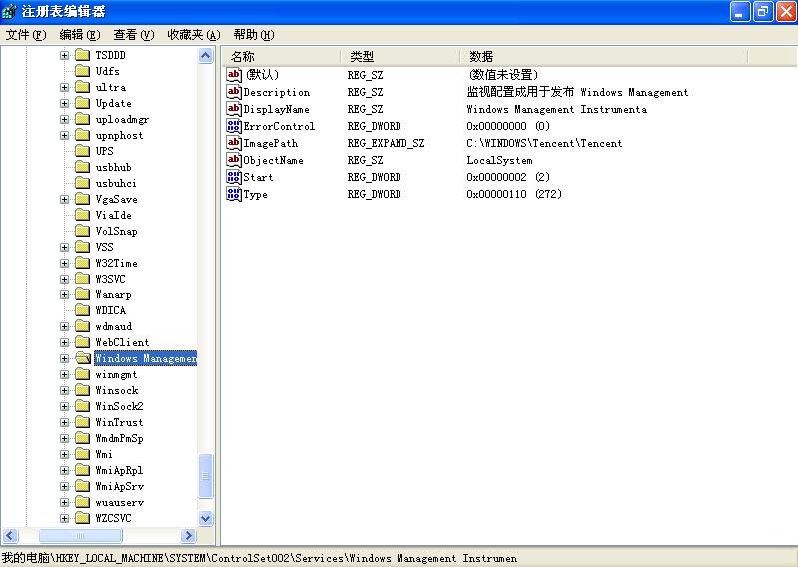Click the open folder icon of Windows Management key
The image size is (798, 567).
click(83, 358)
